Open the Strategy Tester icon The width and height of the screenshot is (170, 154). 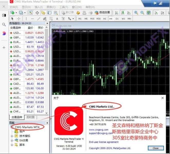tap(56, 13)
